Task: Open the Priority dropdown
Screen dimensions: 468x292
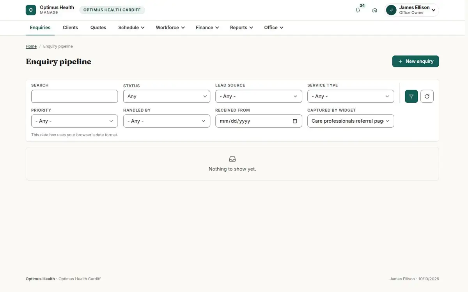Action: click(x=74, y=121)
